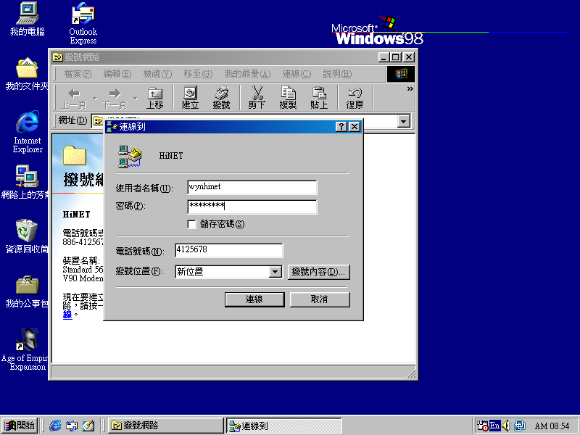Click the 連線 connect button
The image size is (580, 435).
click(254, 299)
